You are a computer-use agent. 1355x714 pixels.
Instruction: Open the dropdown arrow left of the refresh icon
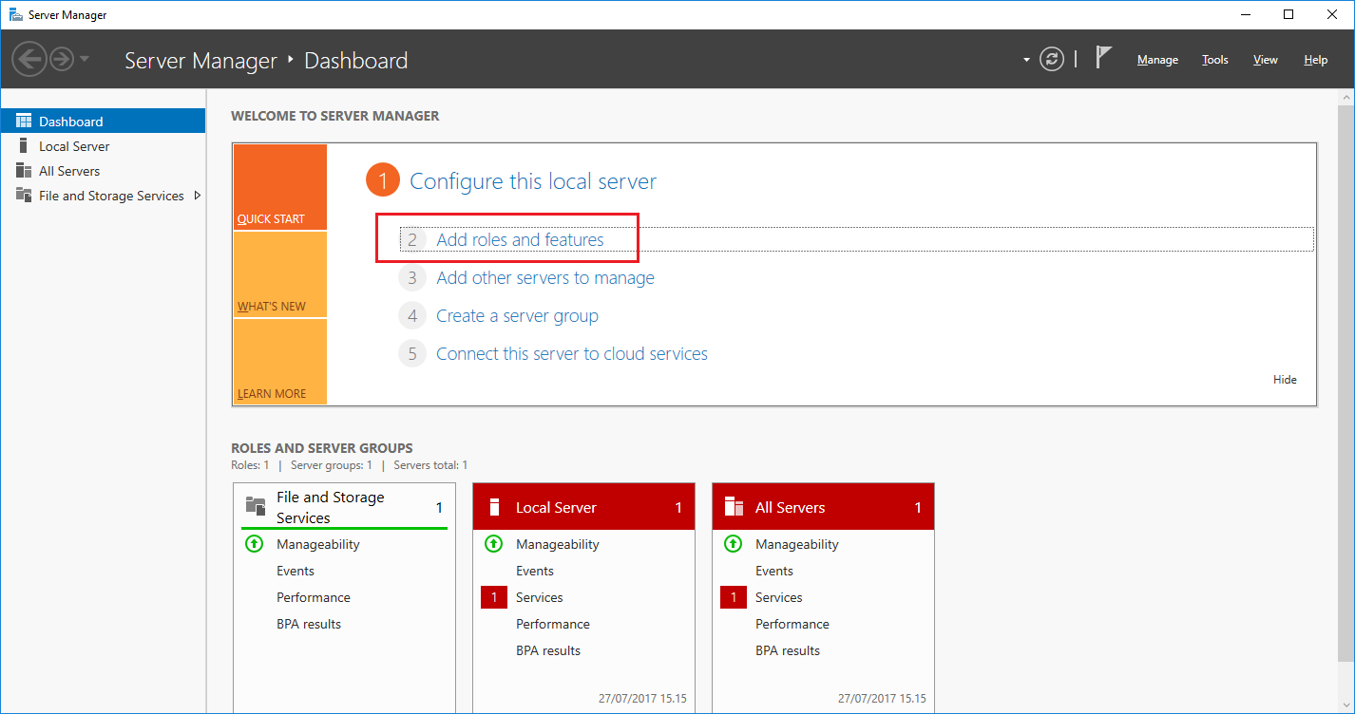pyautogui.click(x=1025, y=59)
